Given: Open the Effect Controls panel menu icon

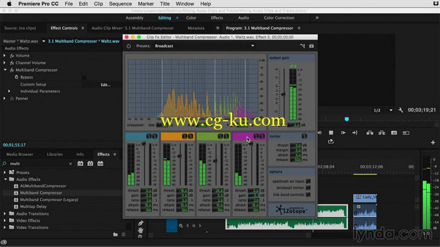Looking at the screenshot, I should coord(83,28).
